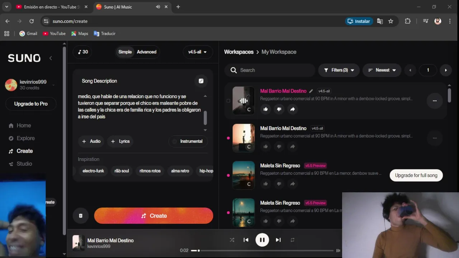Open more options for first Mal Barrio song
459x258 pixels.
coord(435,101)
